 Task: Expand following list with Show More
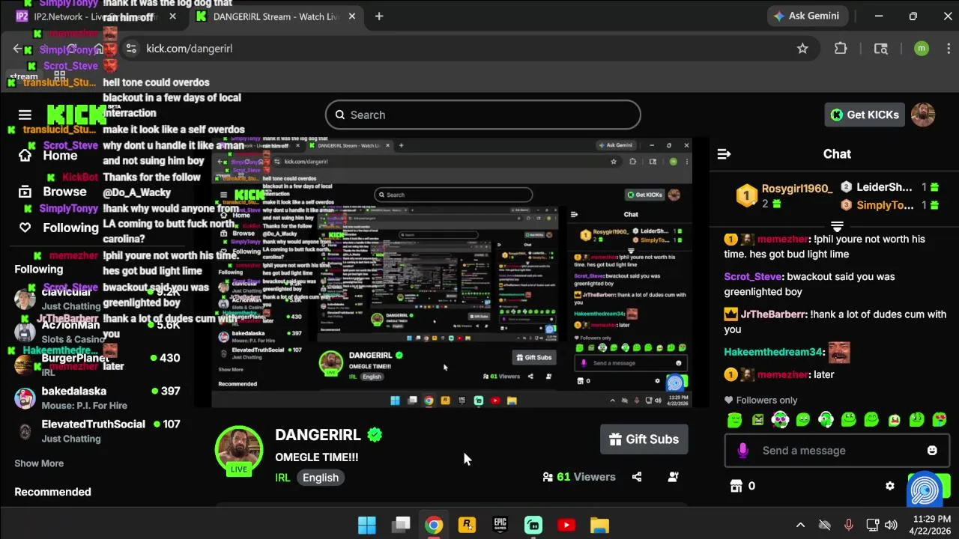click(39, 463)
